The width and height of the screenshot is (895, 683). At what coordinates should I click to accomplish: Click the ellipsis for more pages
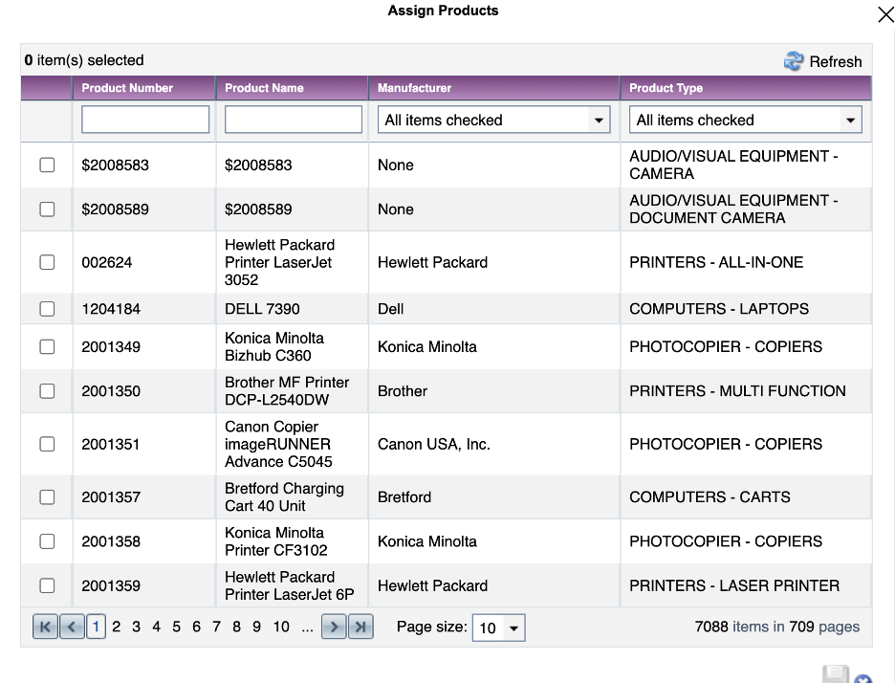(x=308, y=628)
